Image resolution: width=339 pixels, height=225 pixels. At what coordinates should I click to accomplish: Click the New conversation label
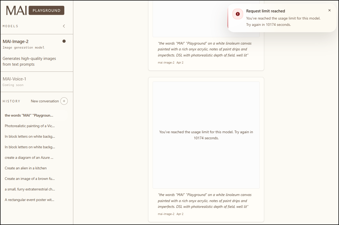coord(45,101)
